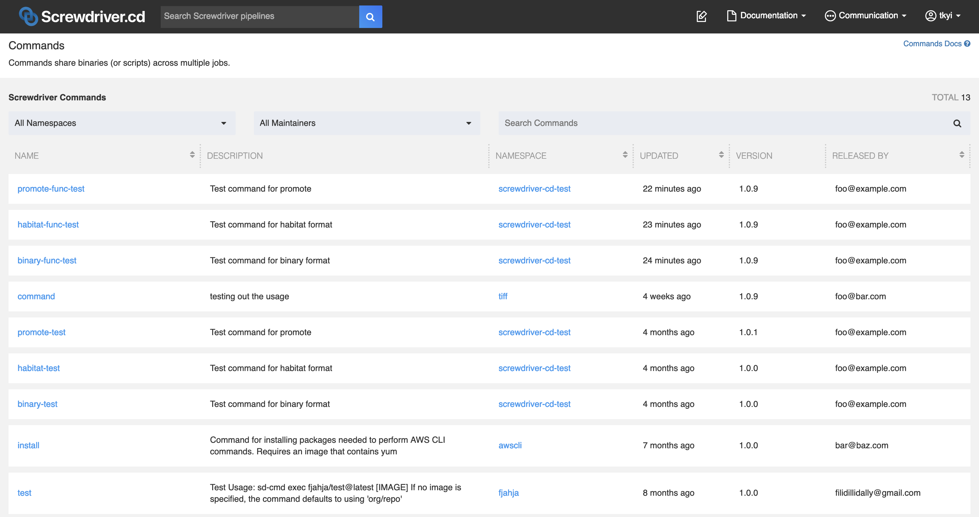979x517 pixels.
Task: Click the foo@bar.com released-by cell
Action: coord(860,297)
